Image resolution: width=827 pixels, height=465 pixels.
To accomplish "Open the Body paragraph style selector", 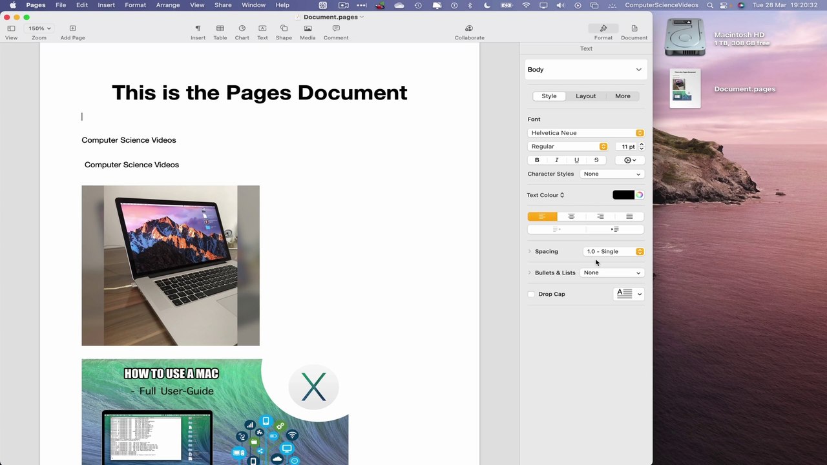I will [585, 70].
